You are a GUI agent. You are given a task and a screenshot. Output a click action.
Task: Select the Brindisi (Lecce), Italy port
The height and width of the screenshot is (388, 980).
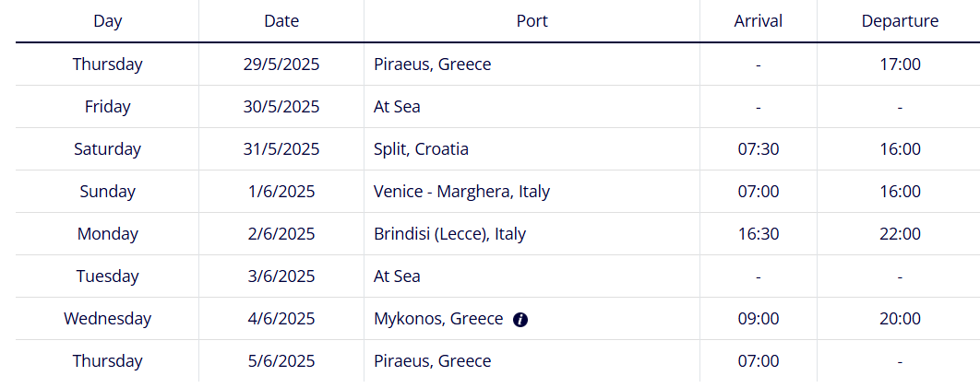(x=450, y=234)
